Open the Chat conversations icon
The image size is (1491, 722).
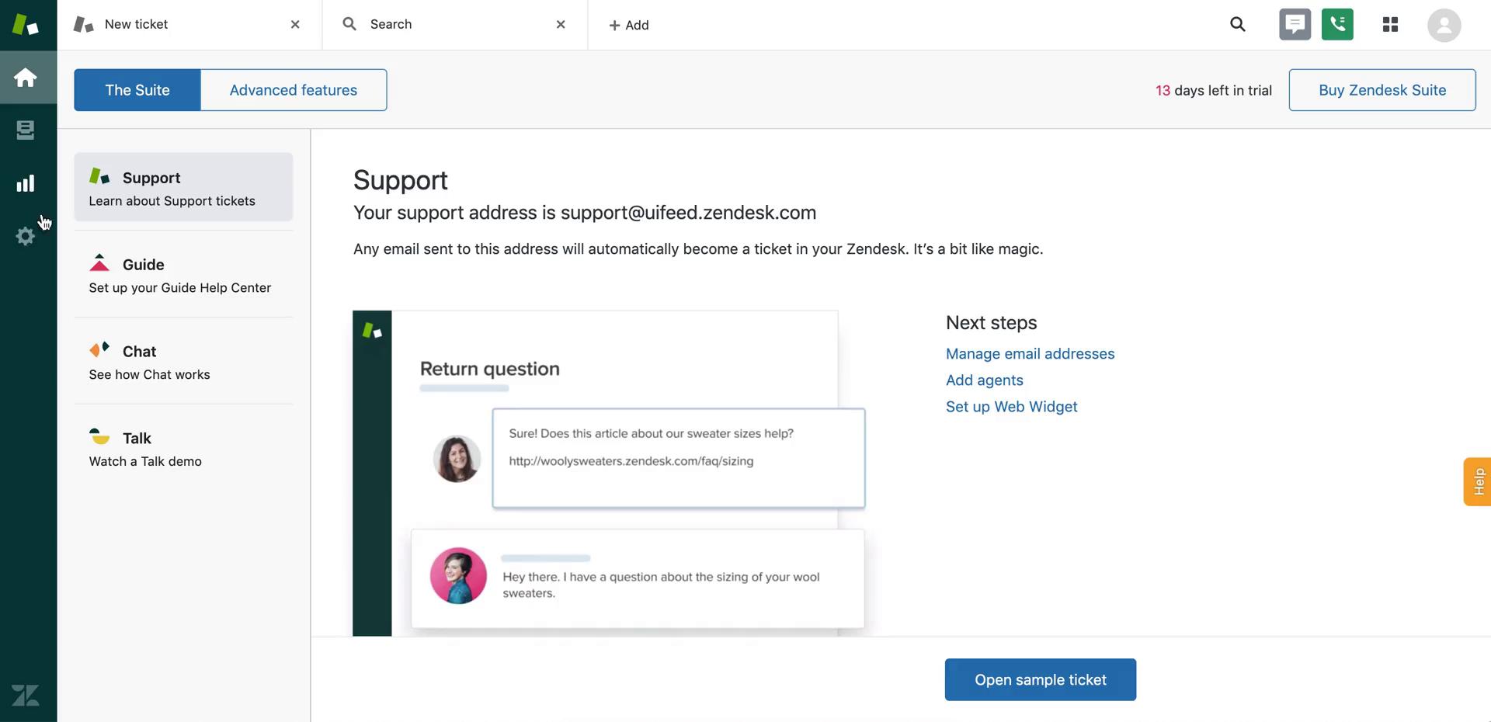(x=1295, y=25)
